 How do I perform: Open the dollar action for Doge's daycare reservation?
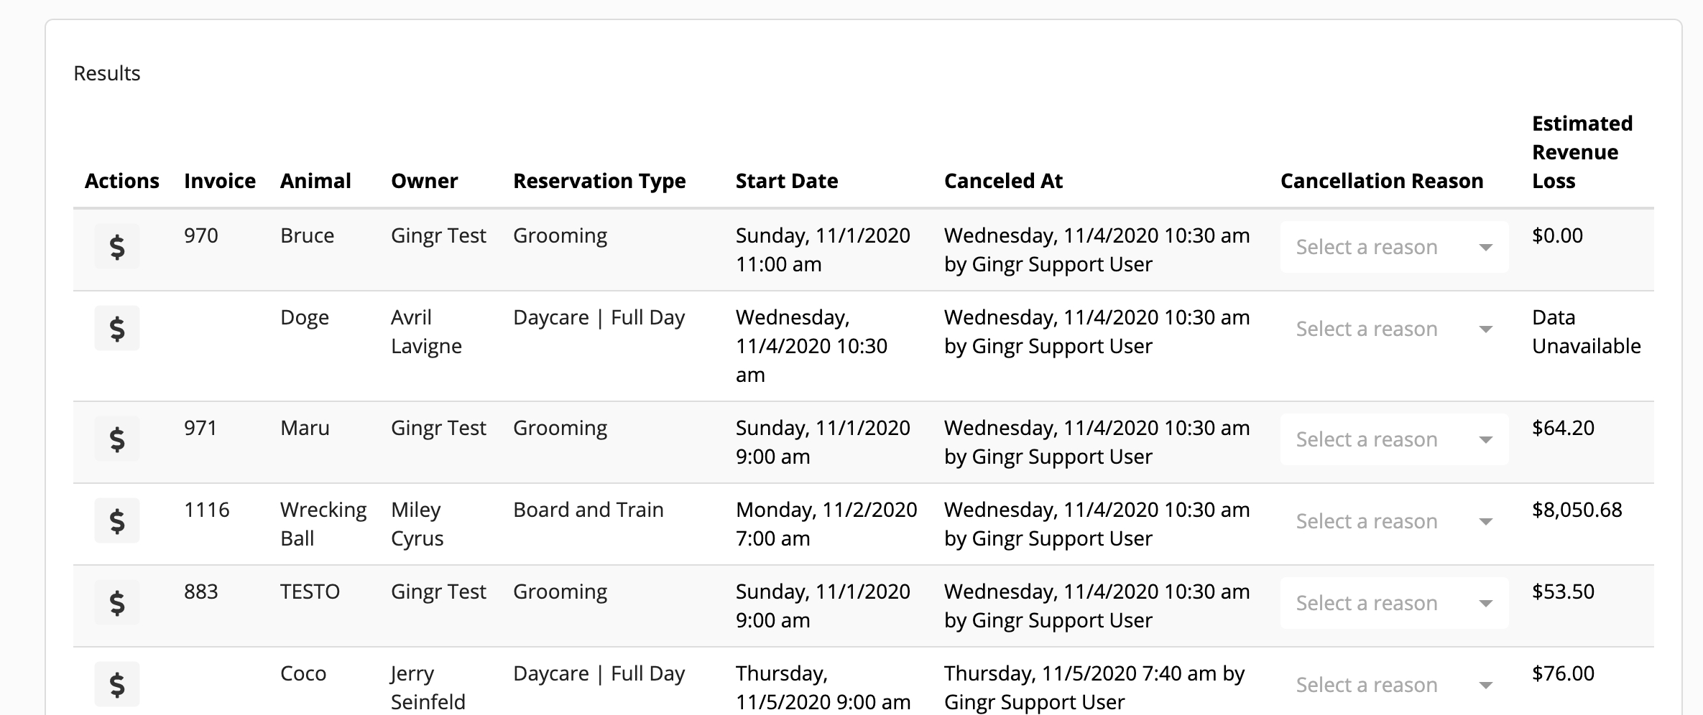(116, 328)
